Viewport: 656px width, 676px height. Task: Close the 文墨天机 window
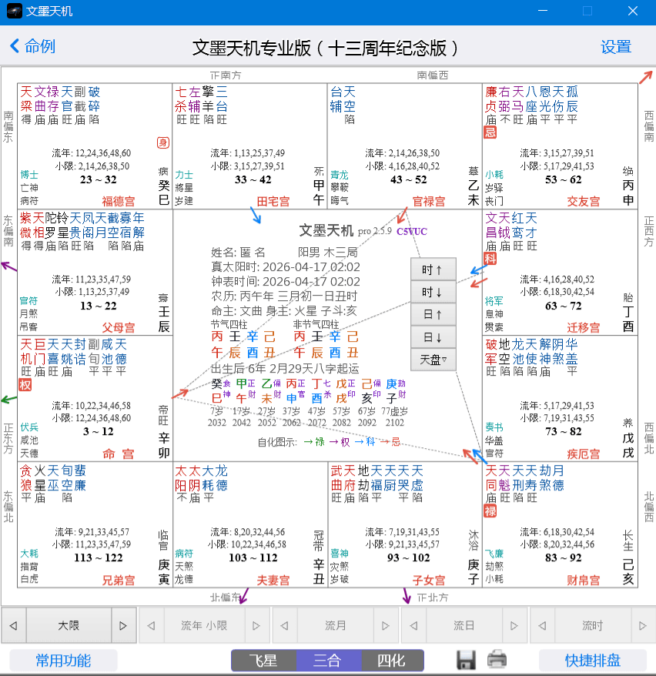pyautogui.click(x=633, y=11)
